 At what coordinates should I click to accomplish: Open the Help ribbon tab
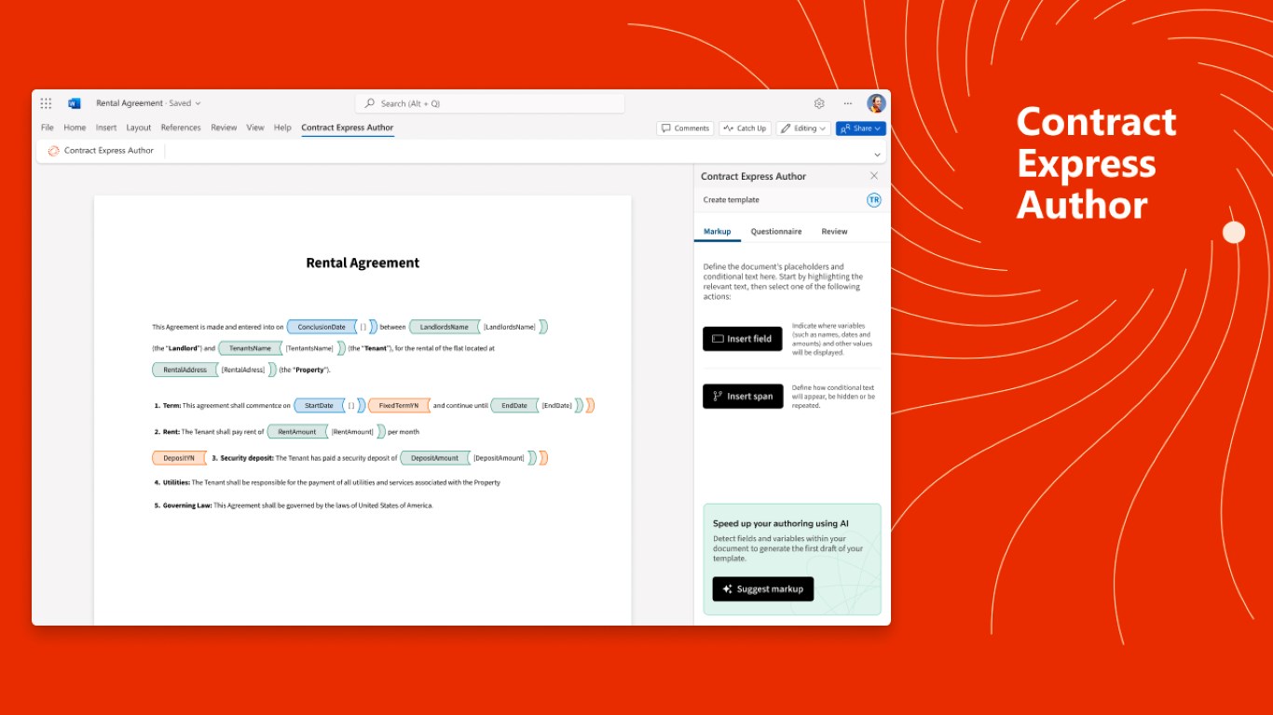(282, 128)
